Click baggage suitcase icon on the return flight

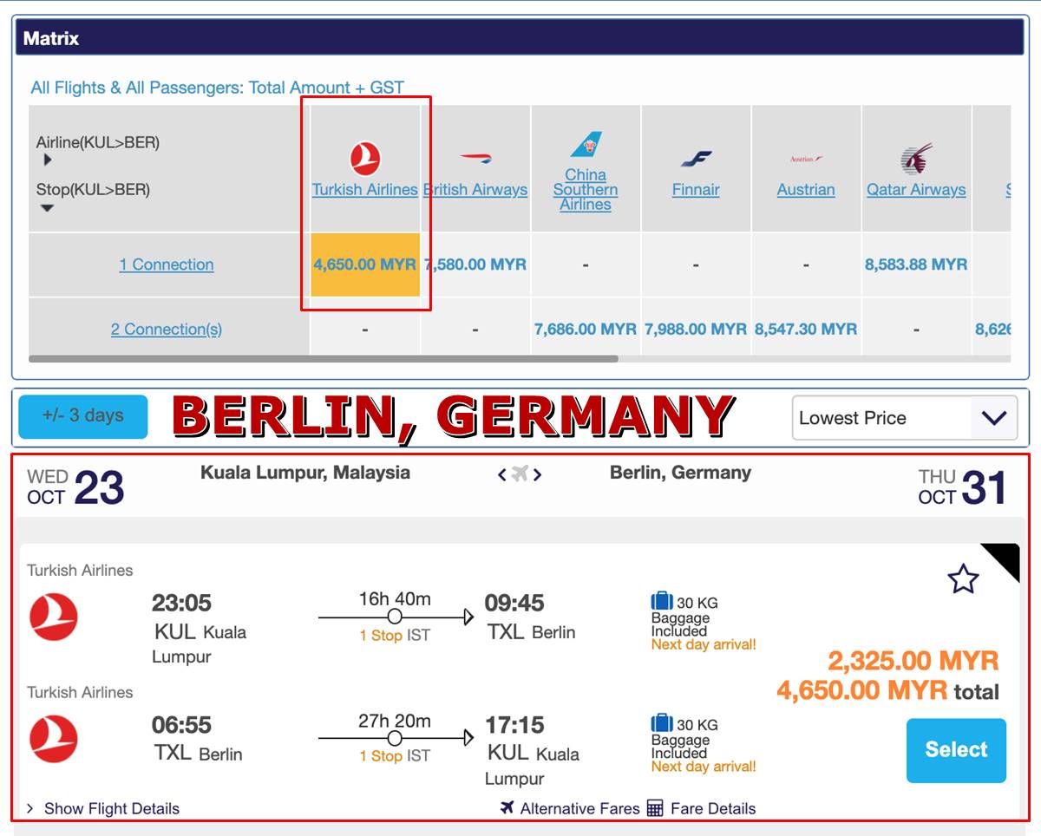(x=662, y=722)
